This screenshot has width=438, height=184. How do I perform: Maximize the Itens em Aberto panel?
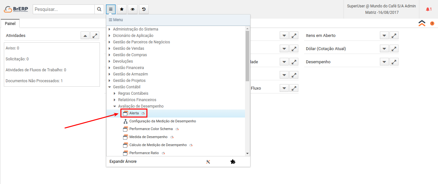tap(394, 36)
